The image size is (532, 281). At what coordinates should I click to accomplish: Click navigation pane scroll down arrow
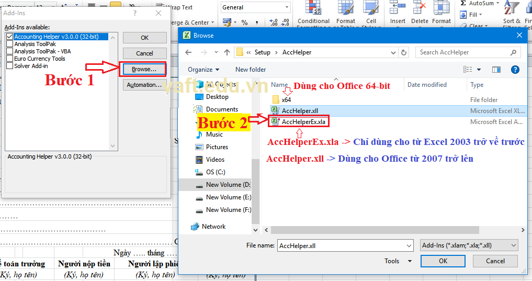coord(255,230)
